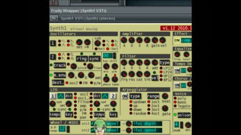Select random arpeggiator type

131,113
